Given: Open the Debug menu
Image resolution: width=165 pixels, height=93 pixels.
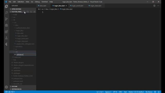Looking at the screenshot, I should [x=37, y=2].
